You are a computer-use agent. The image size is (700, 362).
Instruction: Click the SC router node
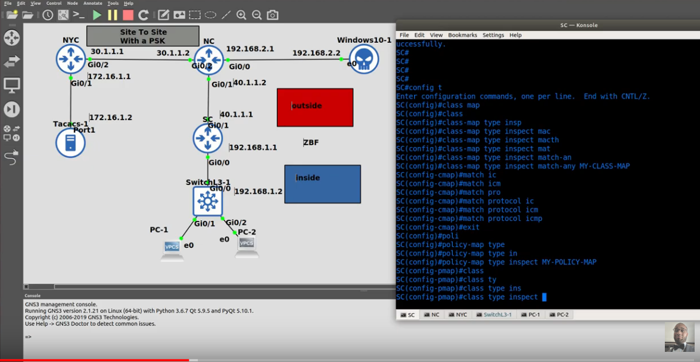coord(207,138)
